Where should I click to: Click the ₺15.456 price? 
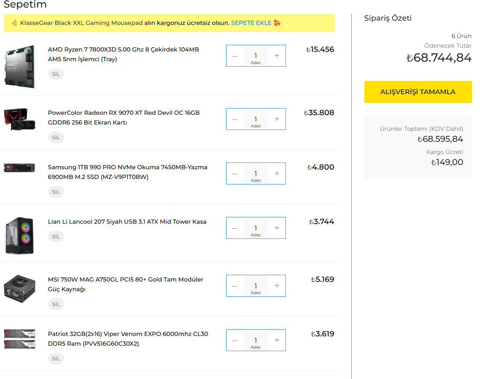[320, 49]
